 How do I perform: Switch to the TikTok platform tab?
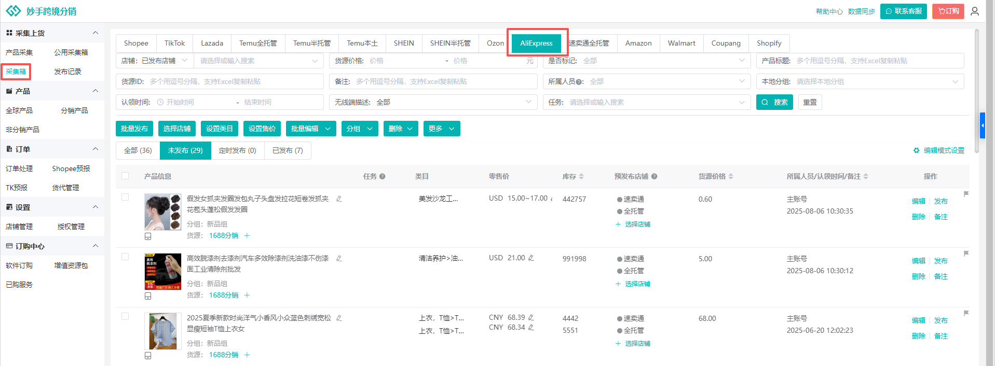[x=174, y=43]
